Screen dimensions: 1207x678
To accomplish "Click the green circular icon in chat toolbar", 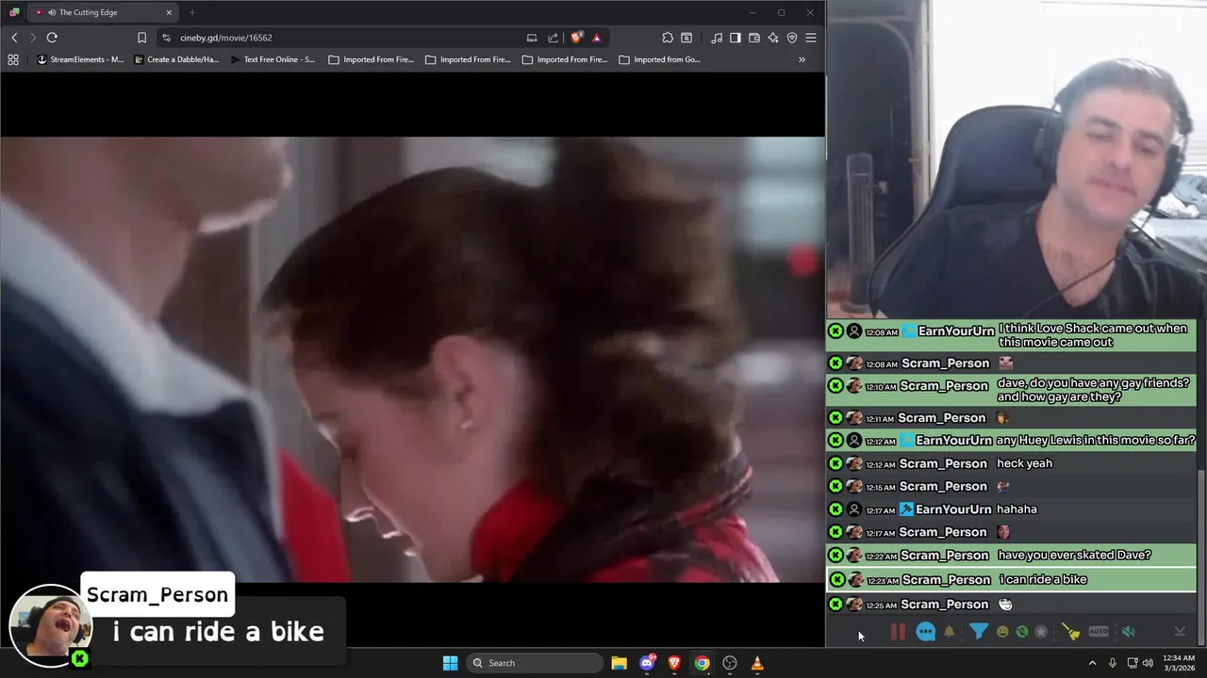I will pyautogui.click(x=1021, y=632).
